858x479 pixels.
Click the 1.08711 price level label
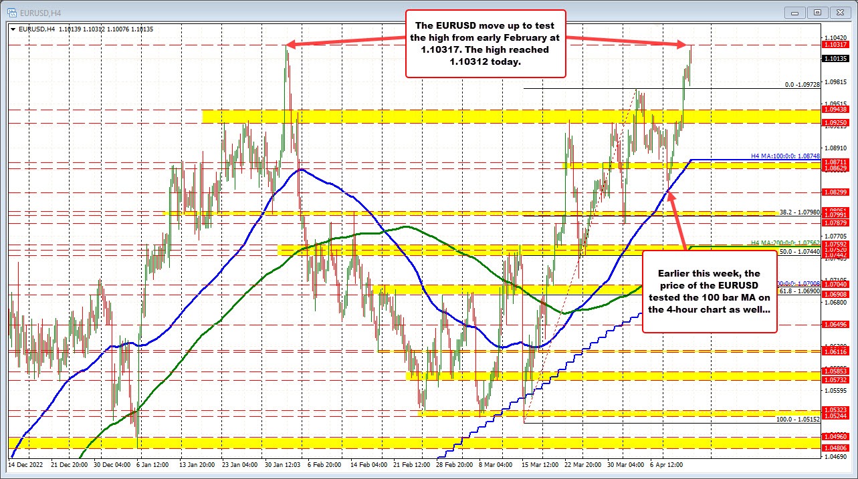pyautogui.click(x=835, y=162)
